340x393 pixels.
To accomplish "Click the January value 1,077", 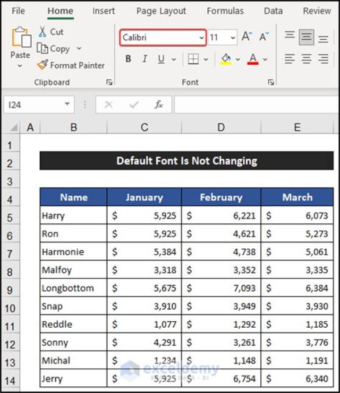I will pyautogui.click(x=144, y=324).
